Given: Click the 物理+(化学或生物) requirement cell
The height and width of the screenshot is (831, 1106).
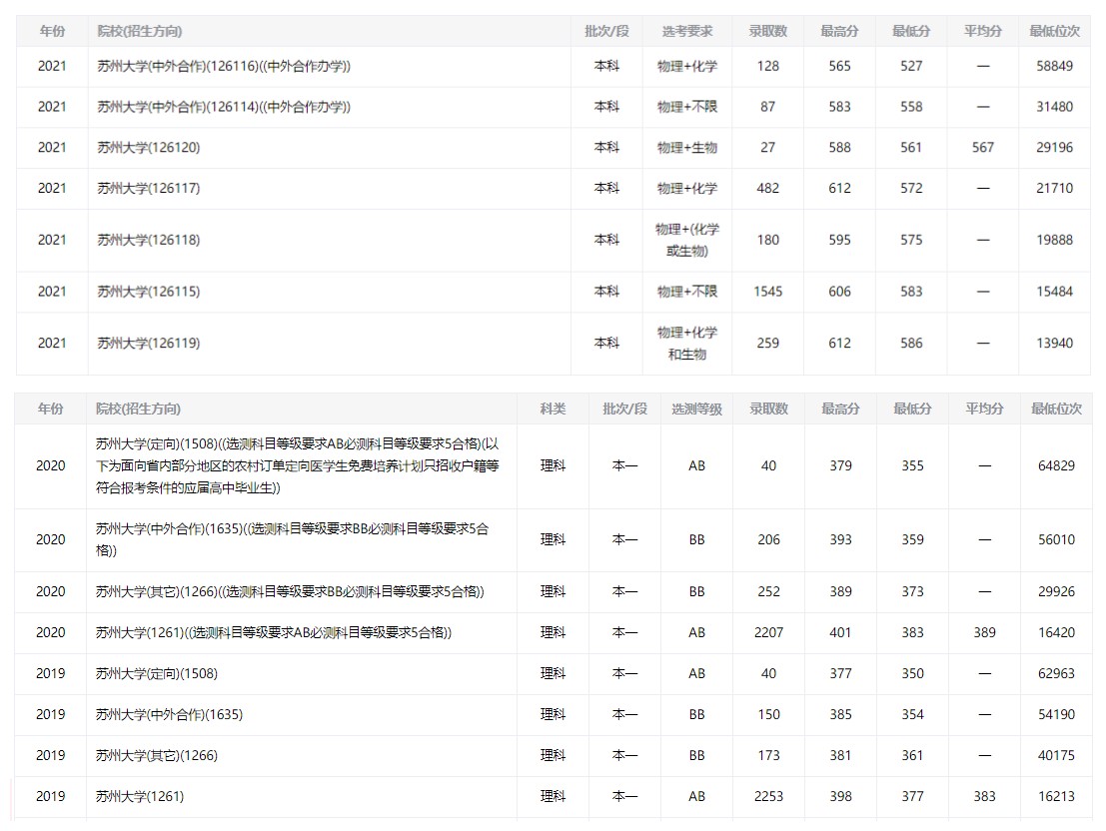Looking at the screenshot, I should click(686, 240).
